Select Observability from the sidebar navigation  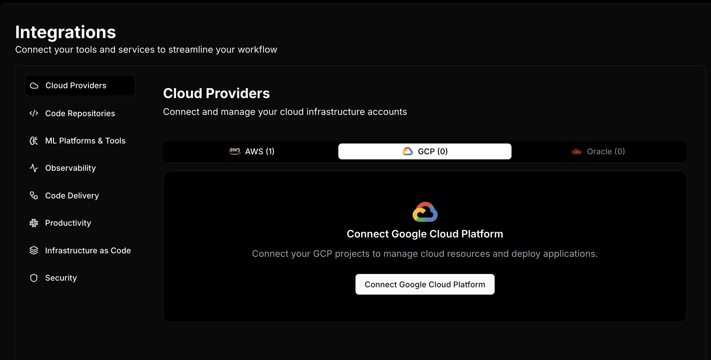coord(70,168)
